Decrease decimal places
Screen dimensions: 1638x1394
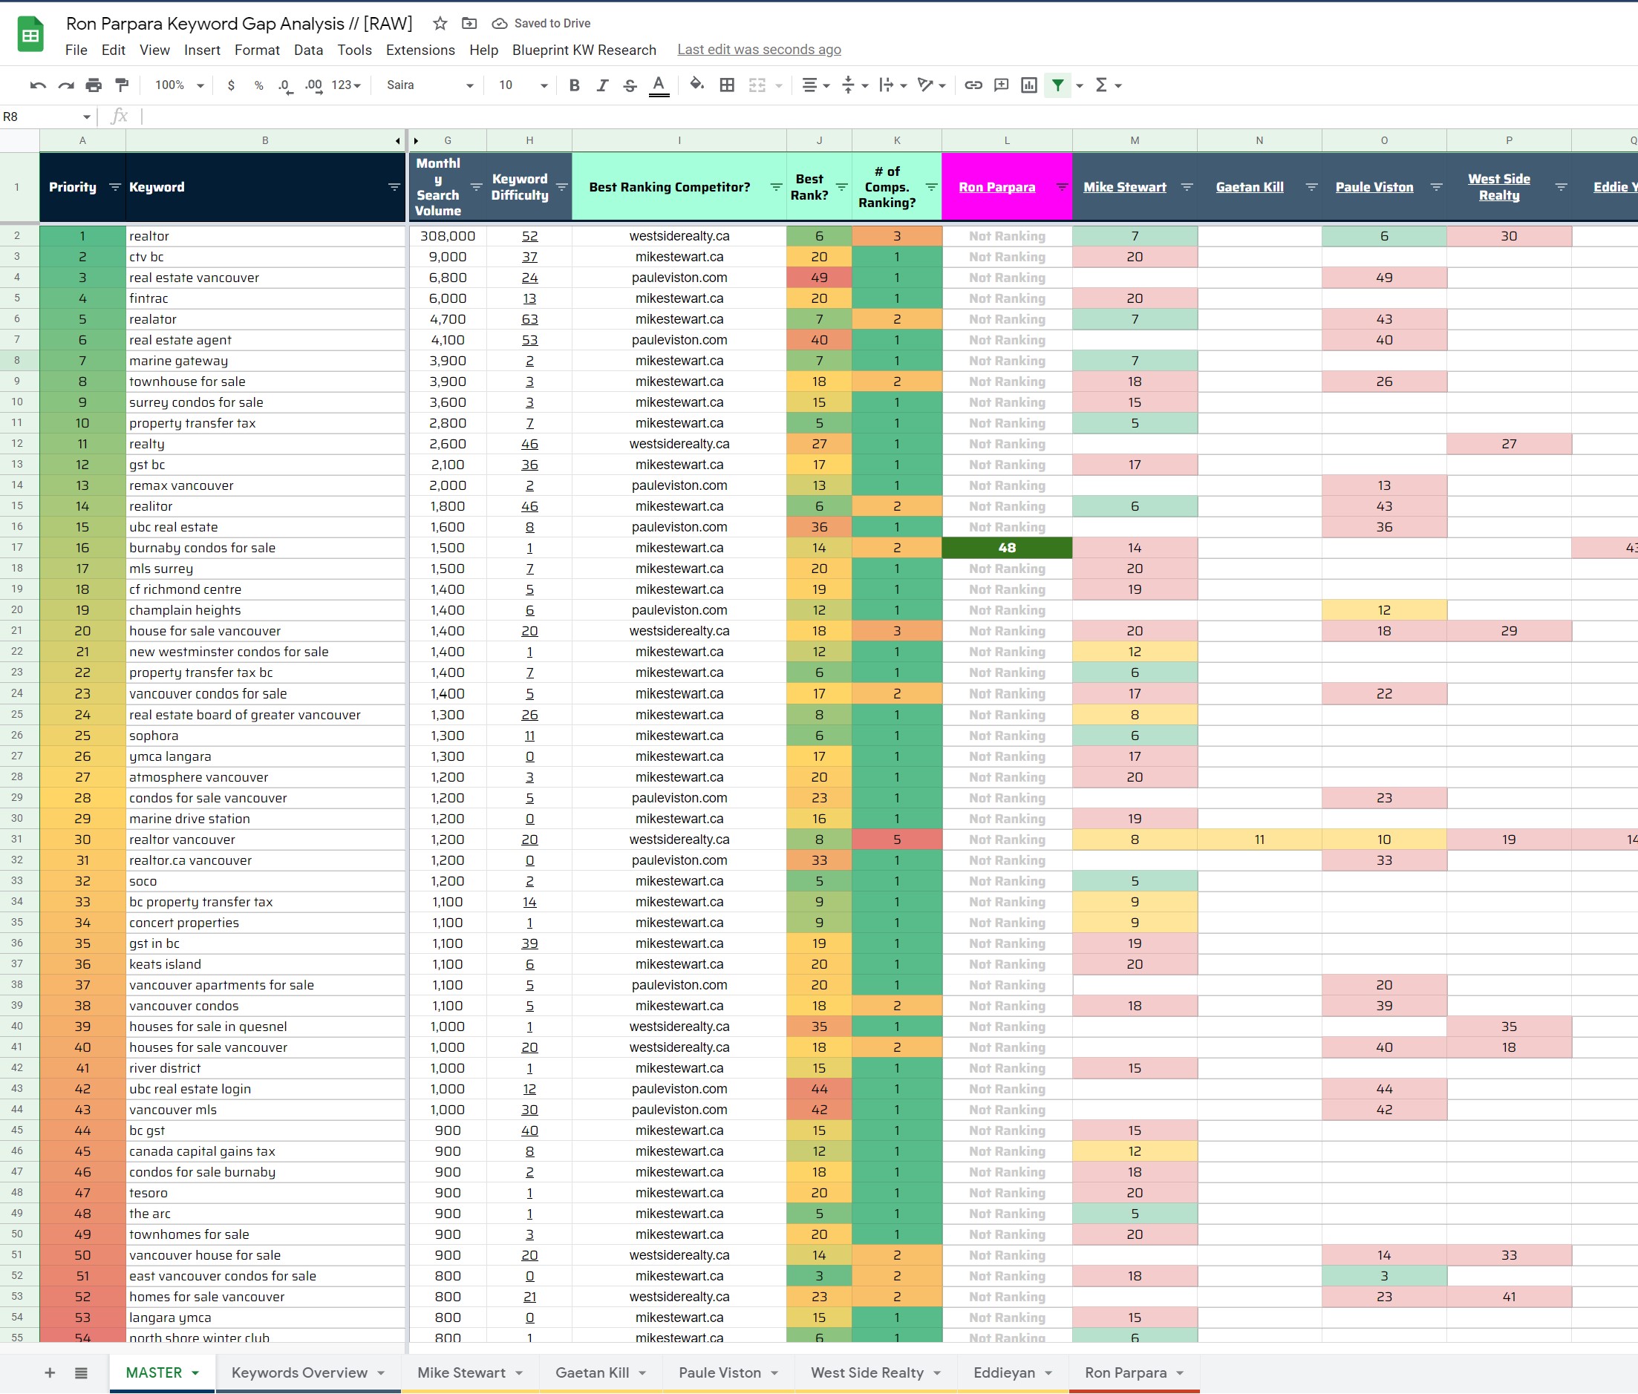pyautogui.click(x=285, y=85)
